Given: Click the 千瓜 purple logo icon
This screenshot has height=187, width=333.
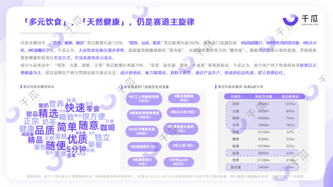Looking at the screenshot, I should point(290,20).
